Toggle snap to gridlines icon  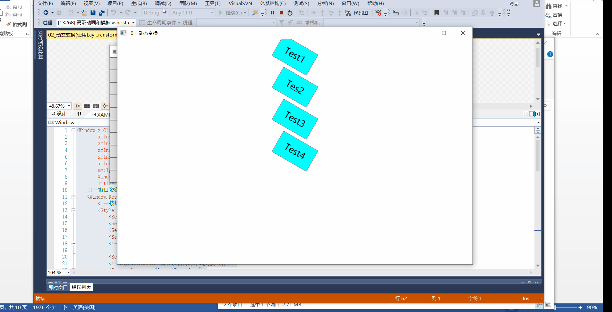click(96, 106)
